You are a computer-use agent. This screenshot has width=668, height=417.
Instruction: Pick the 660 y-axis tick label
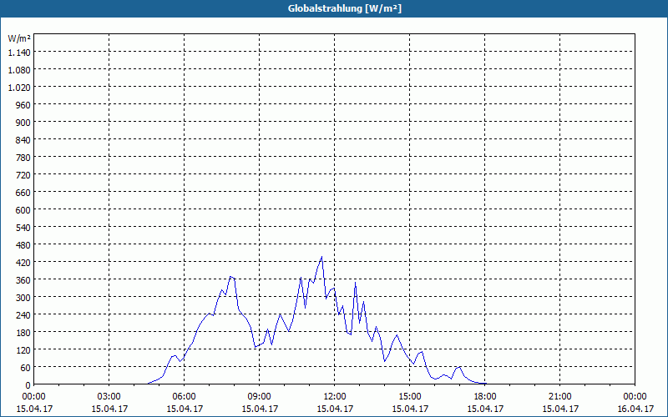pyautogui.click(x=23, y=193)
